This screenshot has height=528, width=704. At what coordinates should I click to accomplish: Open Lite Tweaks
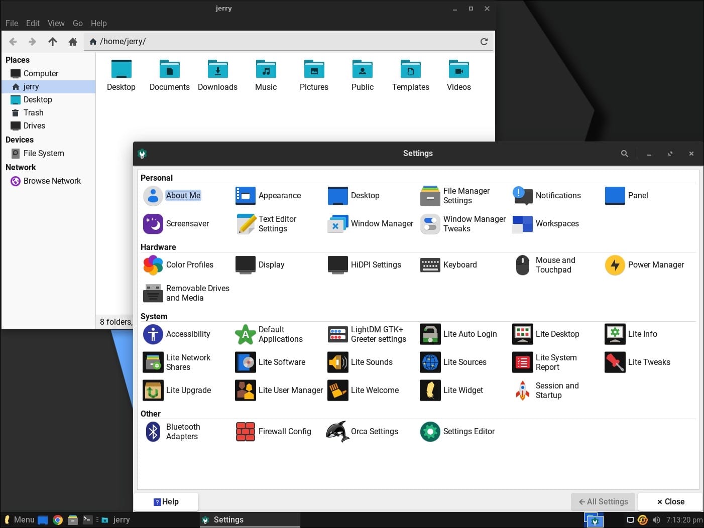638,362
